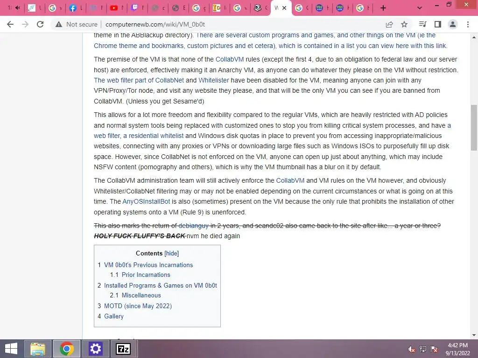Open the Chrome profile avatar menu
This screenshot has height=358, width=478.
click(453, 24)
